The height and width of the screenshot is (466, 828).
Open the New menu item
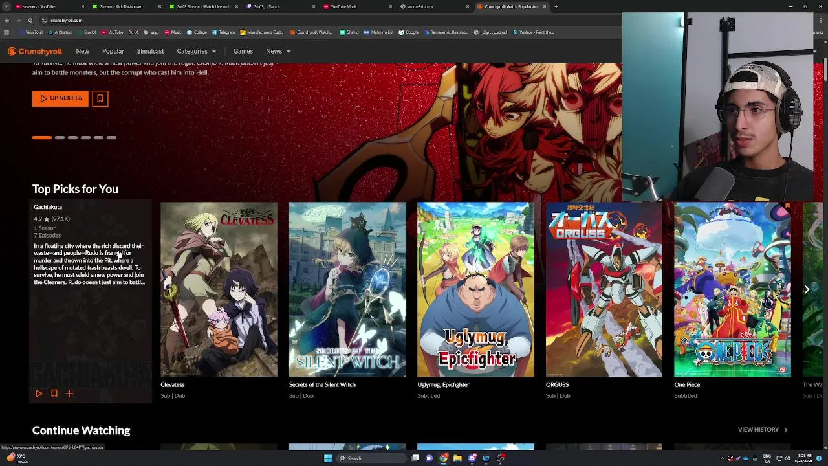(x=83, y=51)
